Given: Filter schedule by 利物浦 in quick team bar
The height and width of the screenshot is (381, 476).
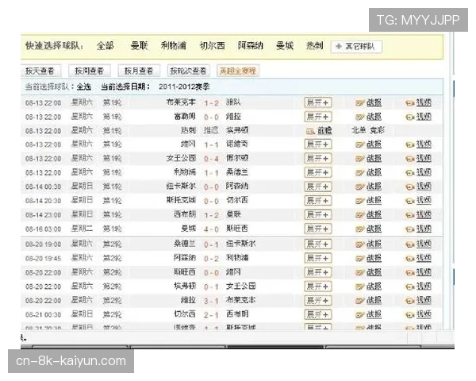Looking at the screenshot, I should (x=173, y=46).
